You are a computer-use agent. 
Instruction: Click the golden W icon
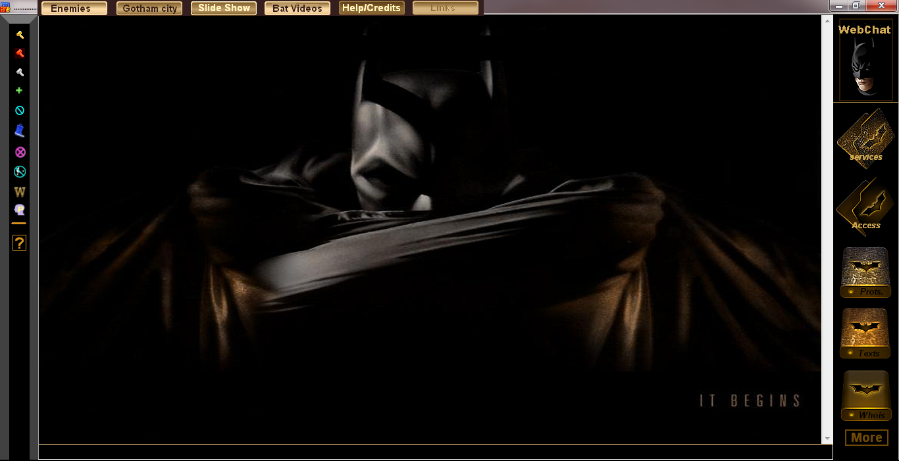[x=20, y=192]
